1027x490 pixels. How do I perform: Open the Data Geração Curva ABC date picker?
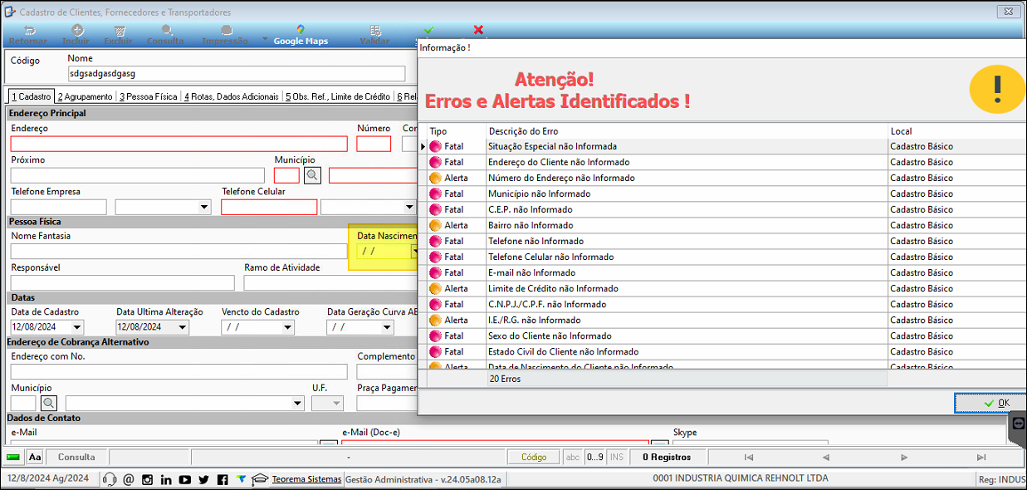click(x=387, y=327)
